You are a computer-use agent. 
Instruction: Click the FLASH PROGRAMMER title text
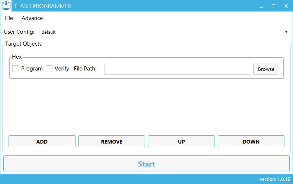(x=43, y=6)
